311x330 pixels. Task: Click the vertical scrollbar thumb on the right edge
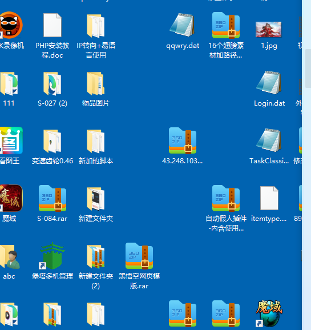pos(308,69)
